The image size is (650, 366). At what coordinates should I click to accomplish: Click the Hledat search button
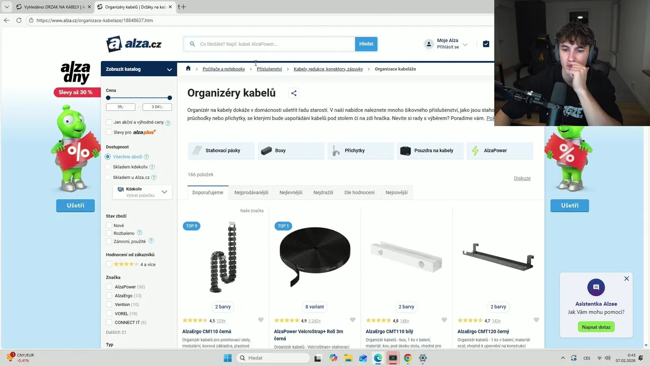coord(366,44)
